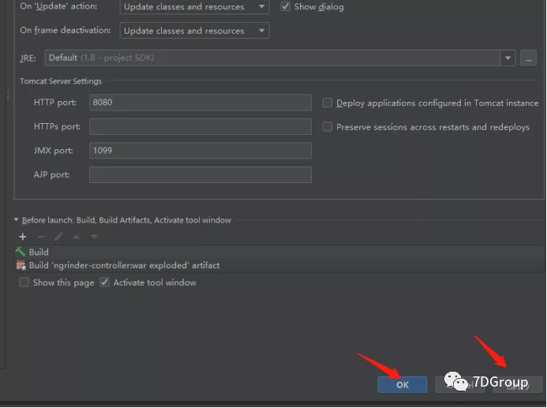
Task: Move the before-launch task down with arrow icon
Action: [x=94, y=237]
